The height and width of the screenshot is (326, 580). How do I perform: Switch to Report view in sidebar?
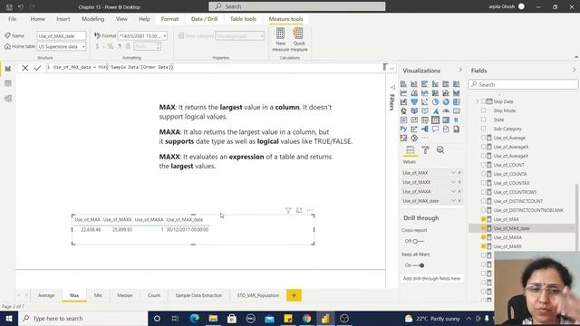click(8, 69)
